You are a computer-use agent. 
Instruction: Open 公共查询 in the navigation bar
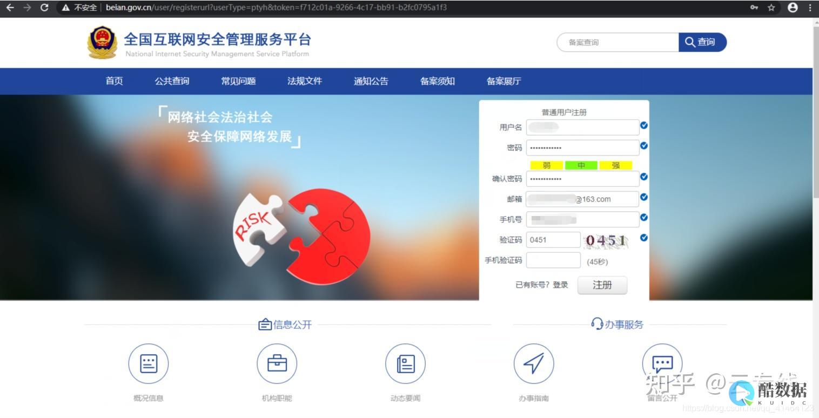172,81
